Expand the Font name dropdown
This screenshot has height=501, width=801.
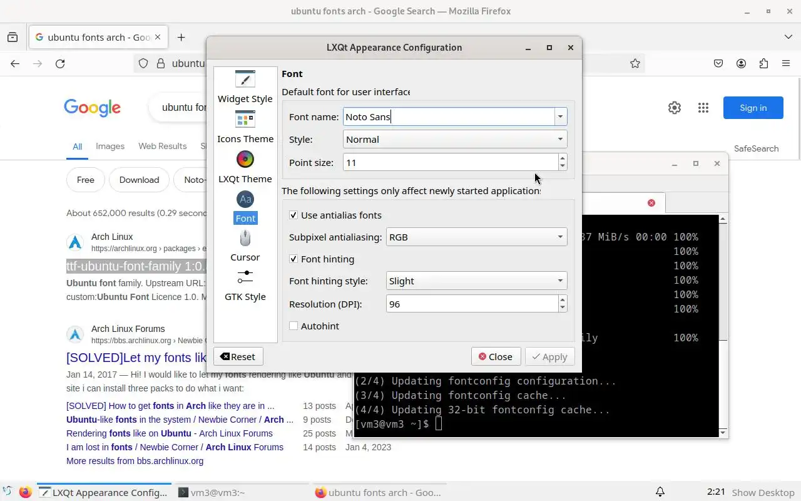click(560, 116)
